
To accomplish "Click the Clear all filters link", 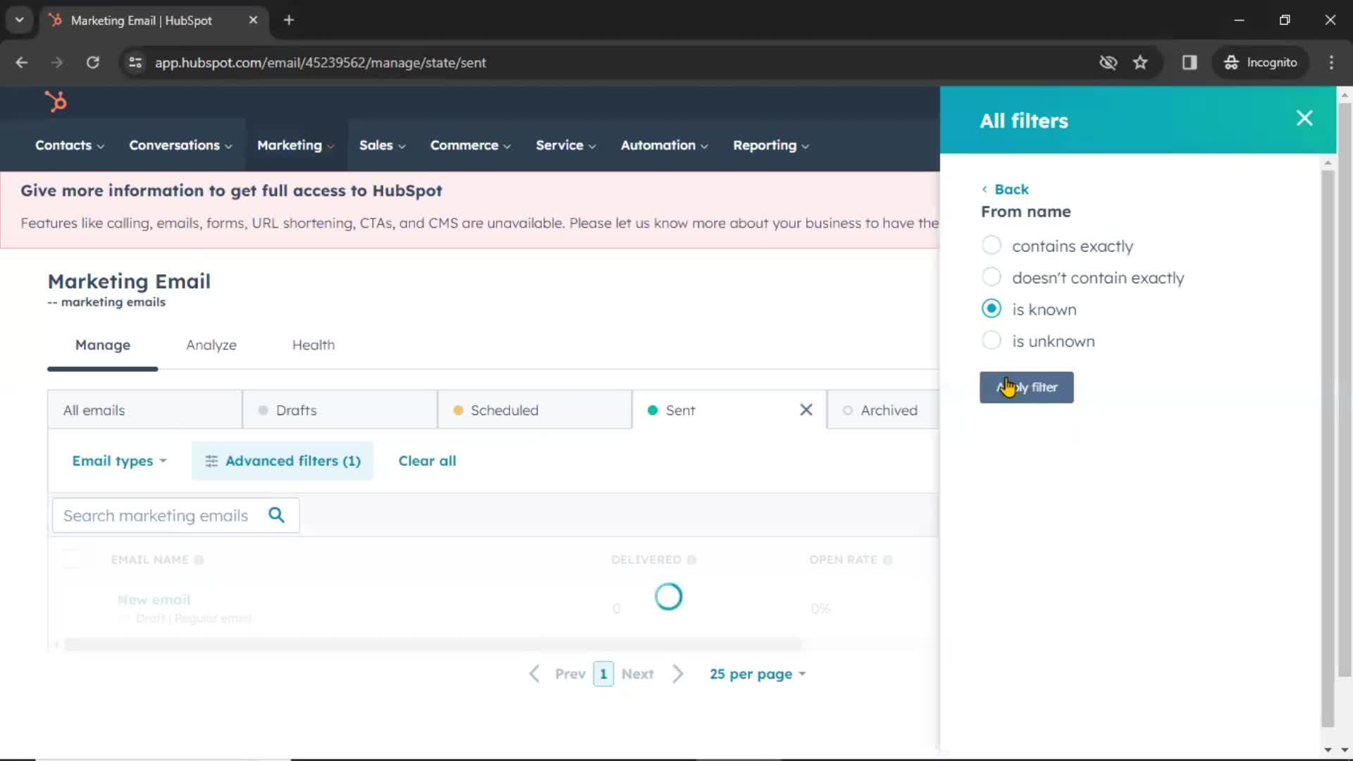I will click(x=426, y=460).
